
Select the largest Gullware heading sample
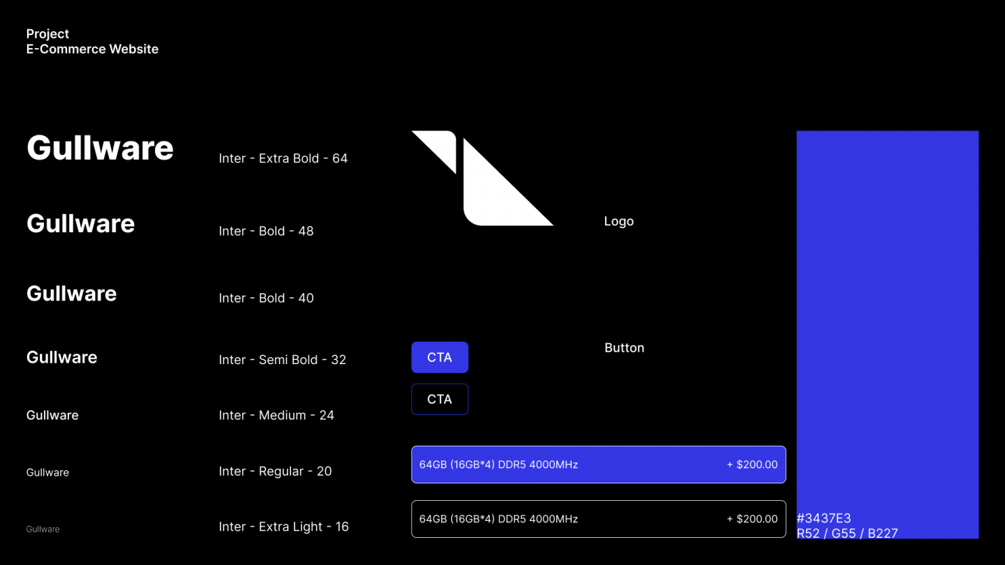click(x=100, y=149)
